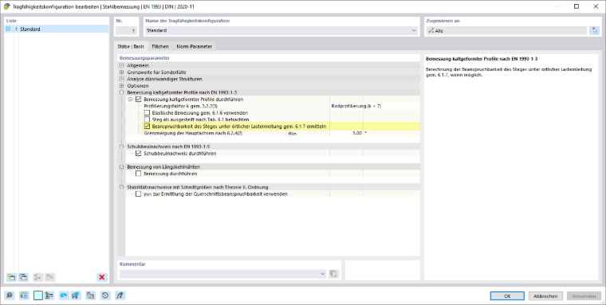Expand Grenzwerte für Sonderfälle
The image size is (606, 305).
pos(122,72)
